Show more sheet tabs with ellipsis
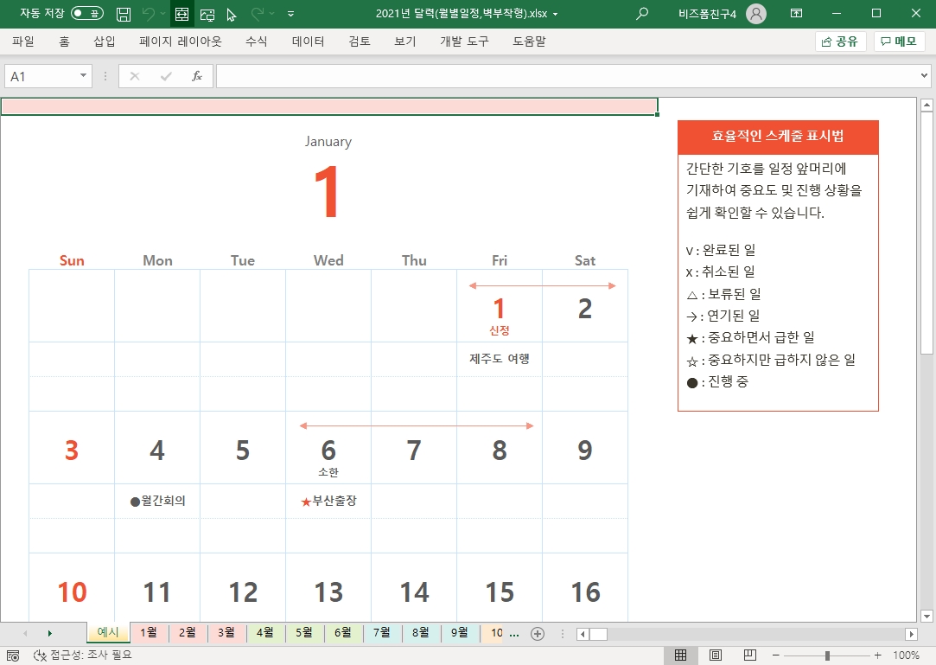The height and width of the screenshot is (665, 936). [514, 633]
